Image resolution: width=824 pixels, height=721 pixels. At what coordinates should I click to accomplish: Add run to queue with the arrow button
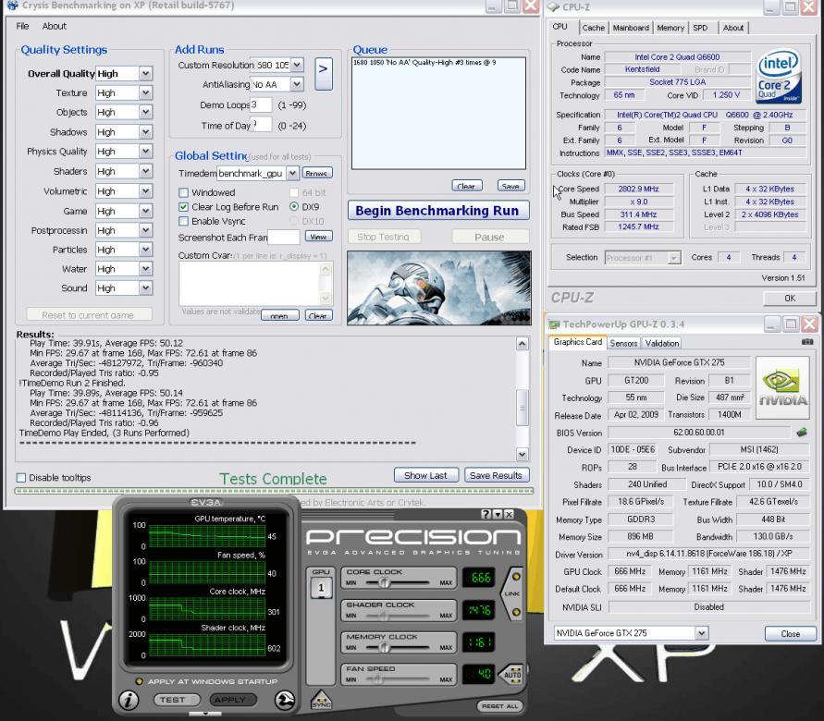click(323, 74)
